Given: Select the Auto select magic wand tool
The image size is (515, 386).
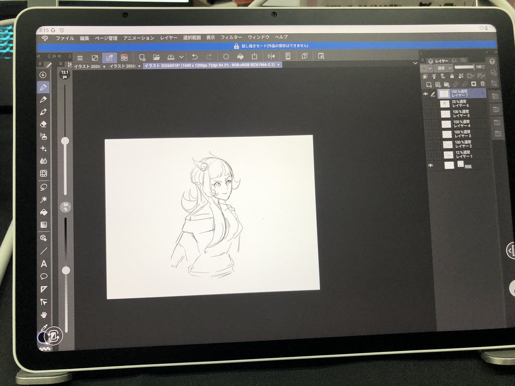Looking at the screenshot, I should 43,199.
